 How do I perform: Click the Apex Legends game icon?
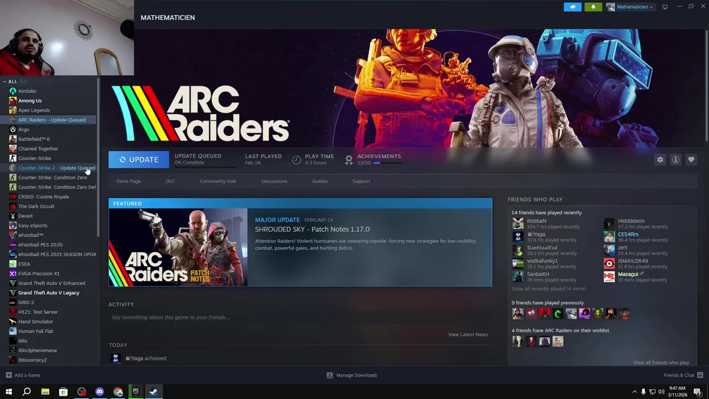pyautogui.click(x=13, y=110)
